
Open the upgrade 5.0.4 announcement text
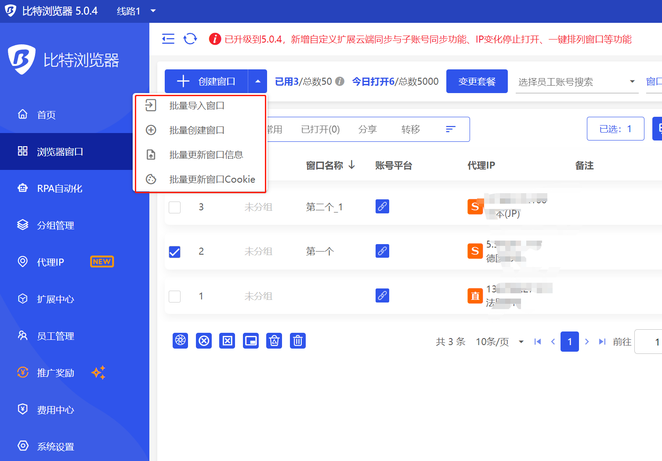[428, 39]
